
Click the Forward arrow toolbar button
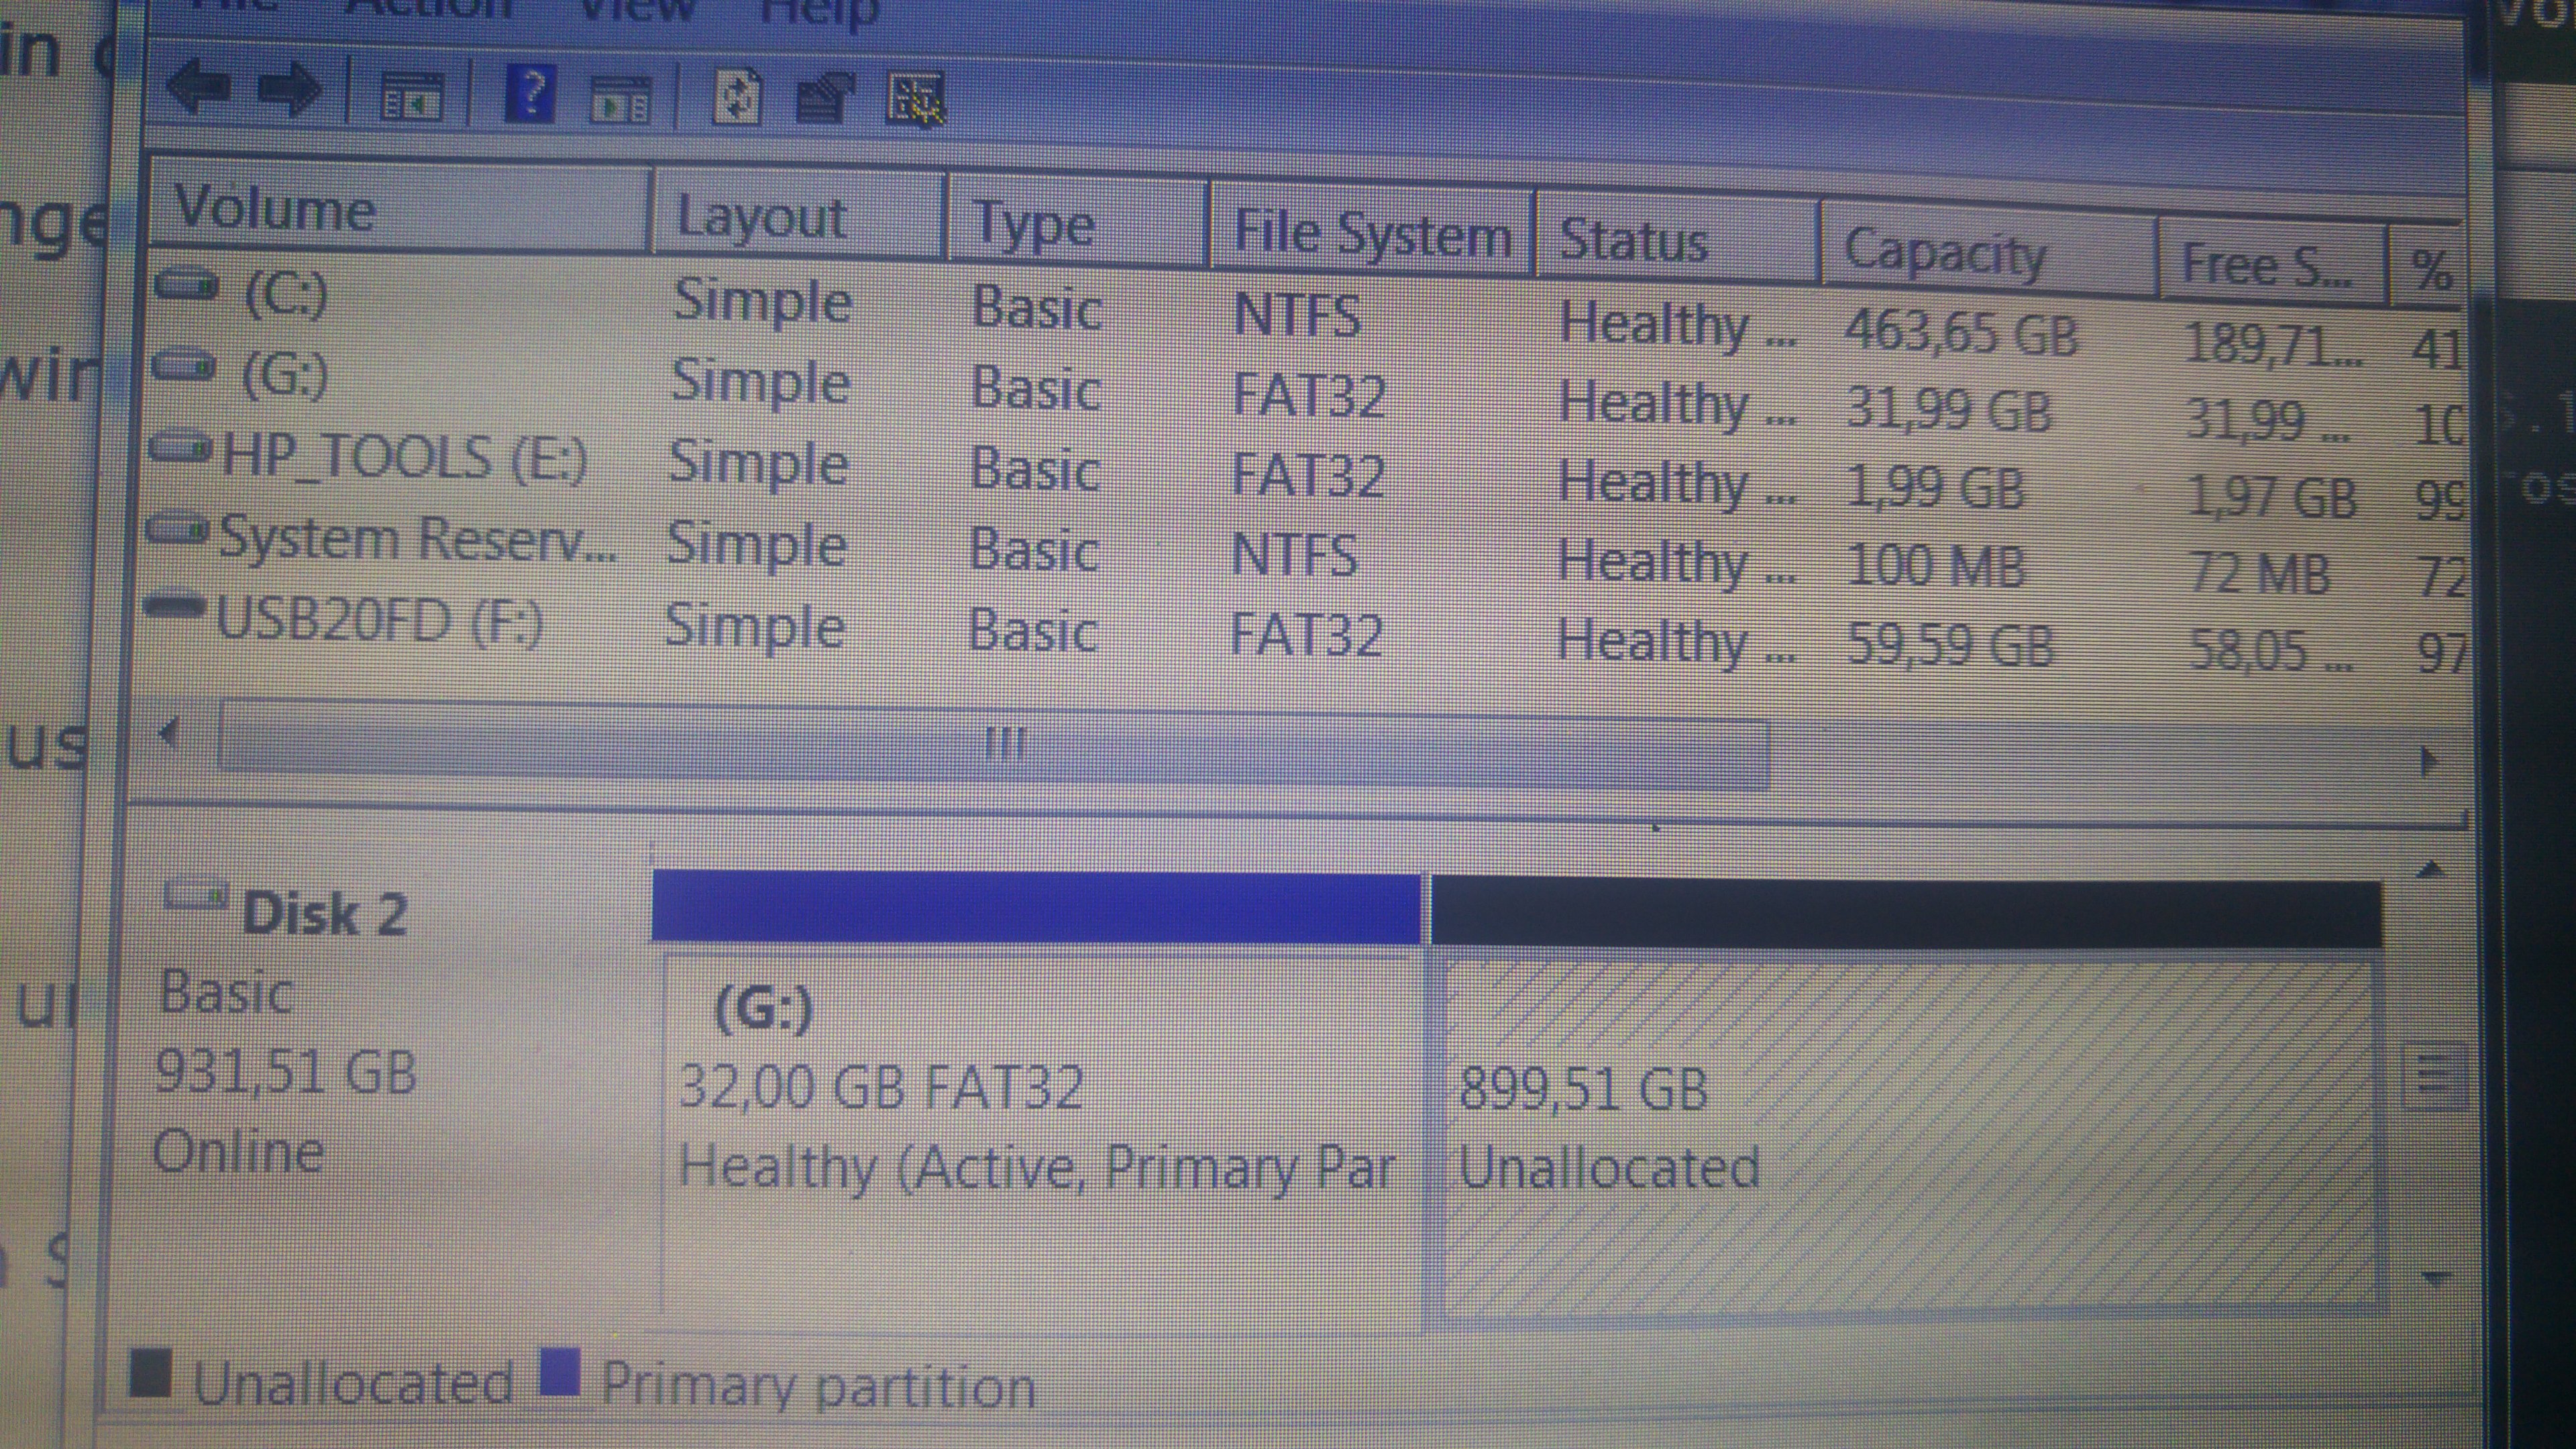[x=290, y=90]
